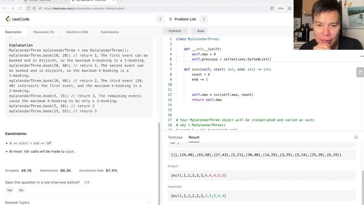Click the description panel scrollbar
364x205 pixels.
click(x=159, y=163)
